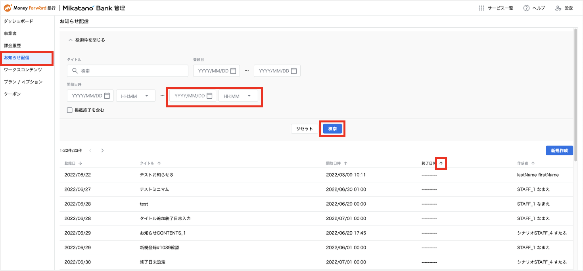
Task: Open 開始日時 start time HH:MM dropdown
Action: click(x=136, y=96)
